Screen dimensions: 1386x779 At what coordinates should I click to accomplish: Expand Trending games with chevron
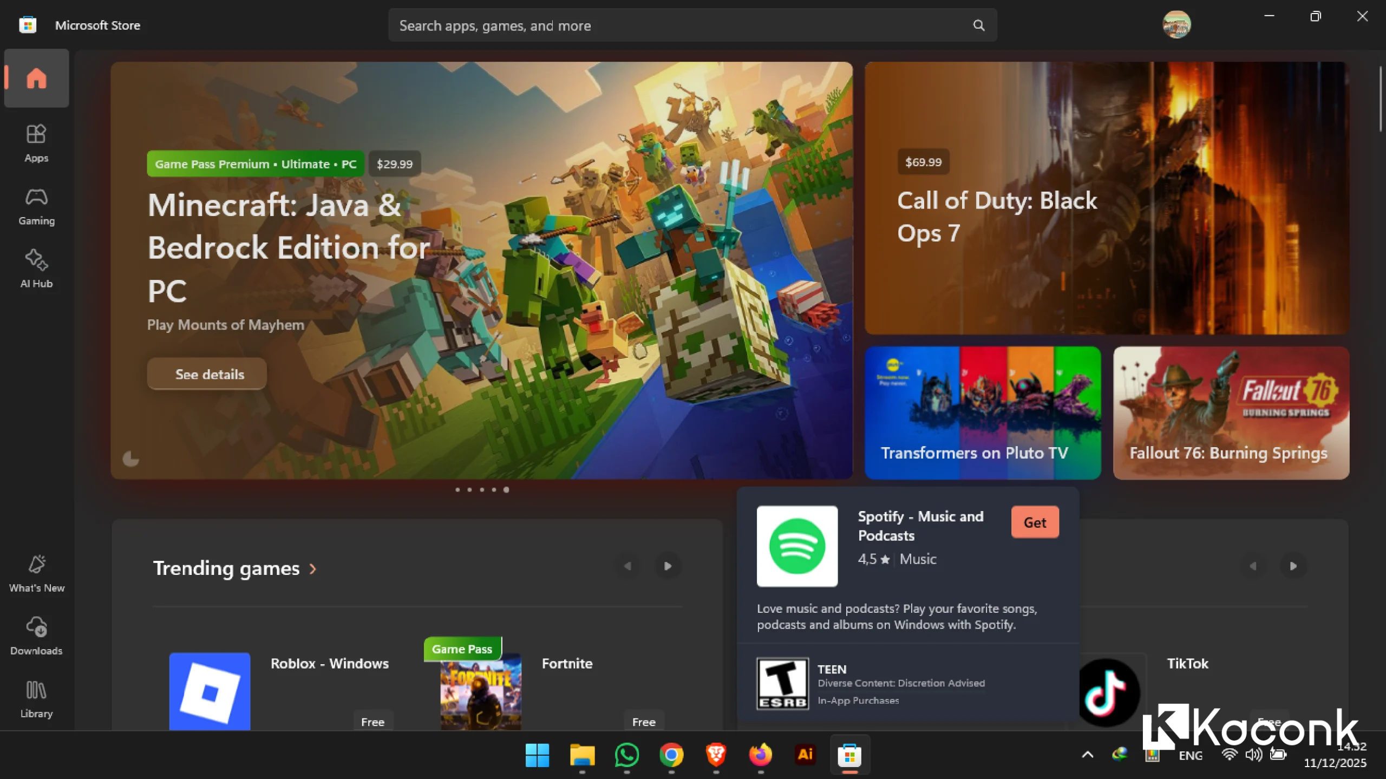pos(313,569)
